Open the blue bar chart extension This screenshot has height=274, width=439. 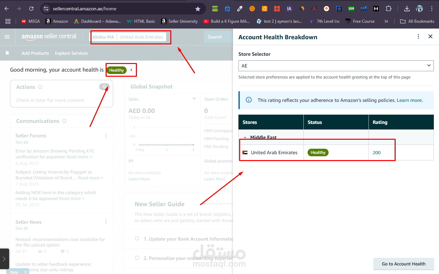(364, 9)
